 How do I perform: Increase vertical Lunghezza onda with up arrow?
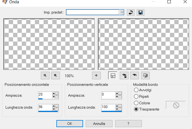(117, 106)
